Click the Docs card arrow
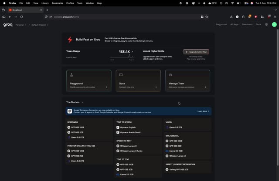This screenshot has width=279, height=181. coord(156,87)
